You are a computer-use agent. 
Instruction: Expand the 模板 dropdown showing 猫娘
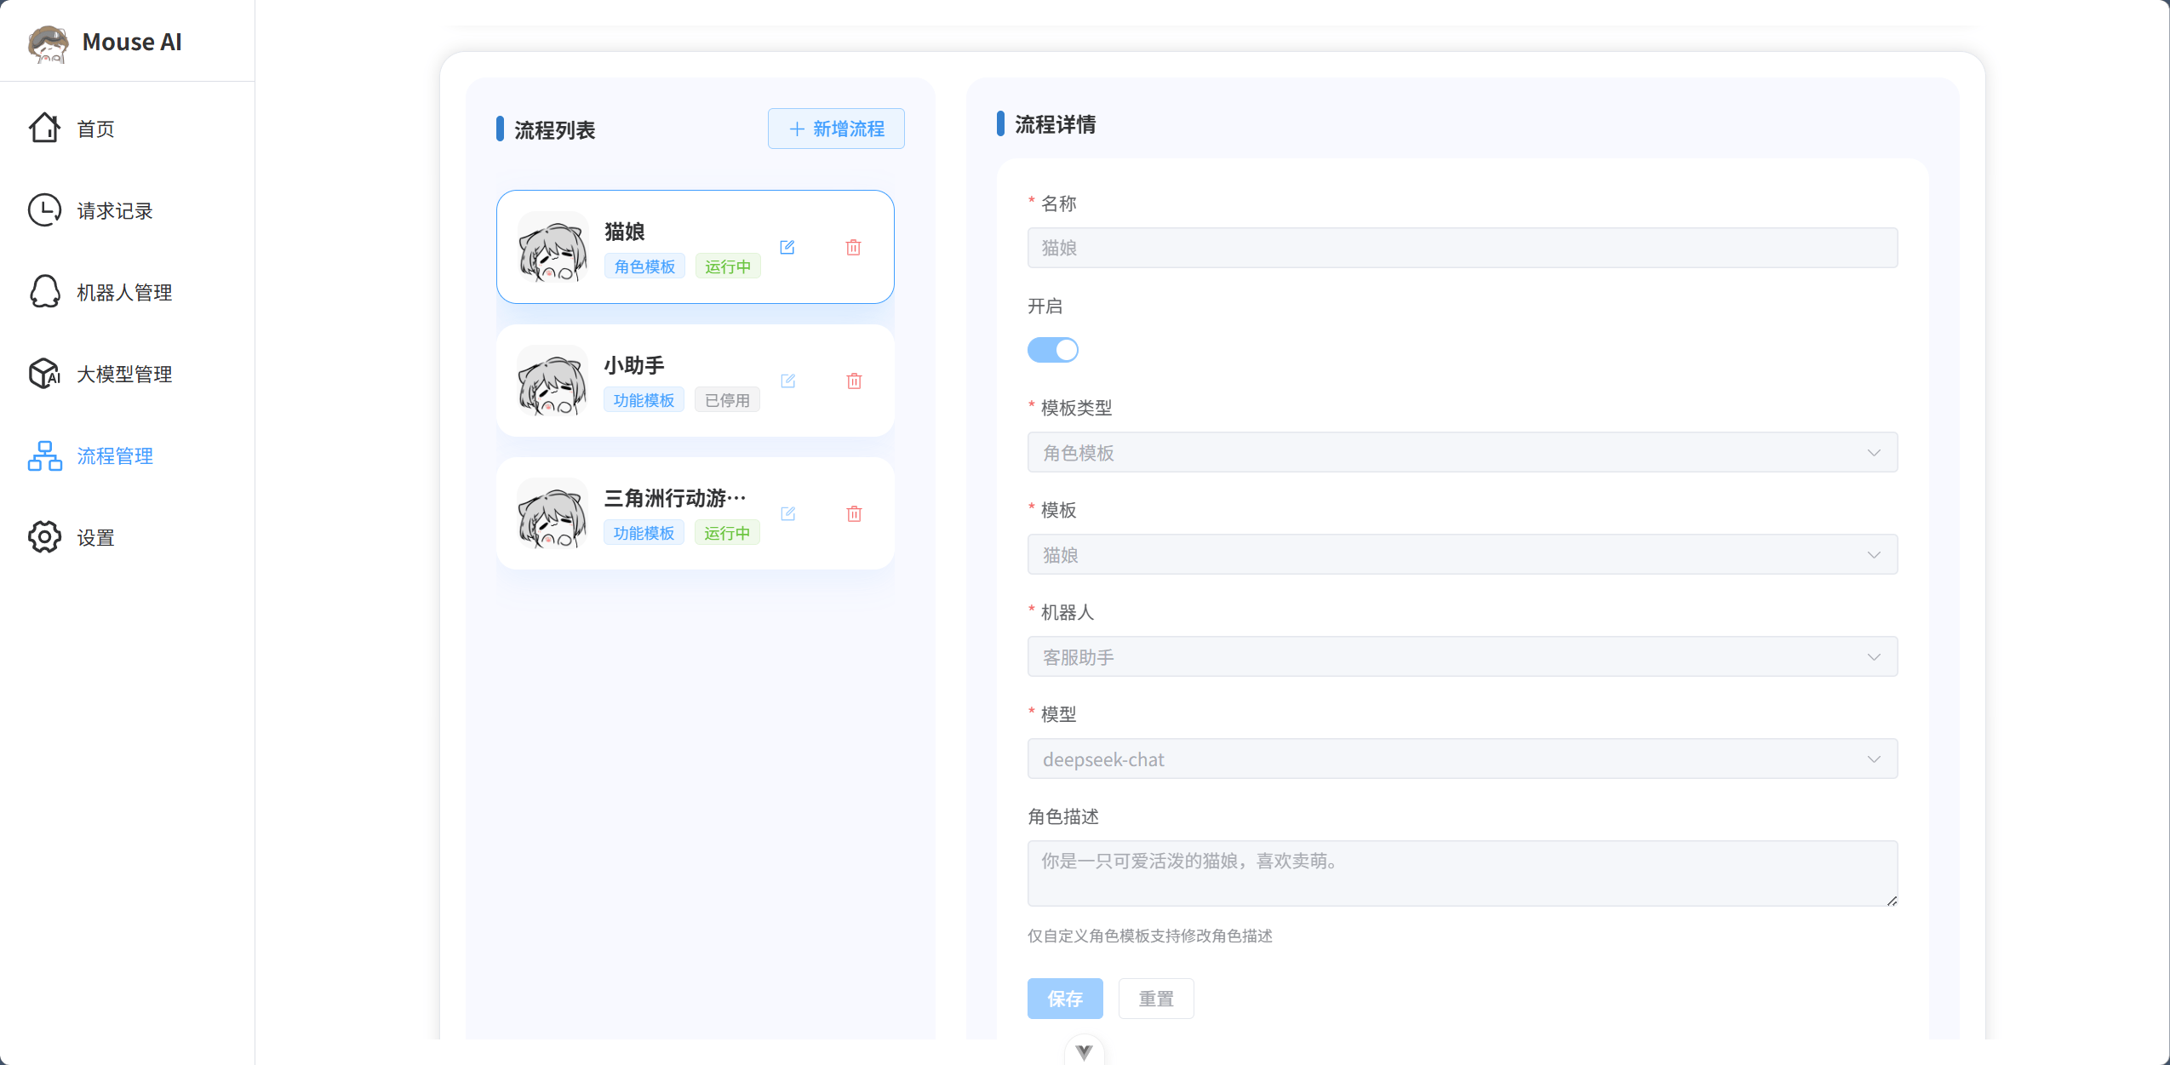pos(1462,554)
